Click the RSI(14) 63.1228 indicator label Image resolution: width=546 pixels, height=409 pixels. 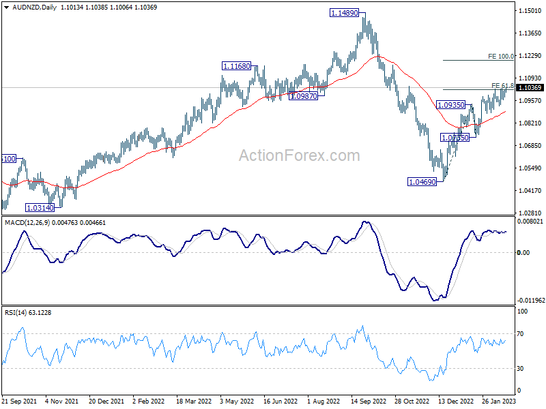point(28,313)
